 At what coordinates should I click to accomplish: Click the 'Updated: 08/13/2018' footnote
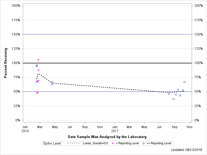pyautogui.click(x=187, y=150)
